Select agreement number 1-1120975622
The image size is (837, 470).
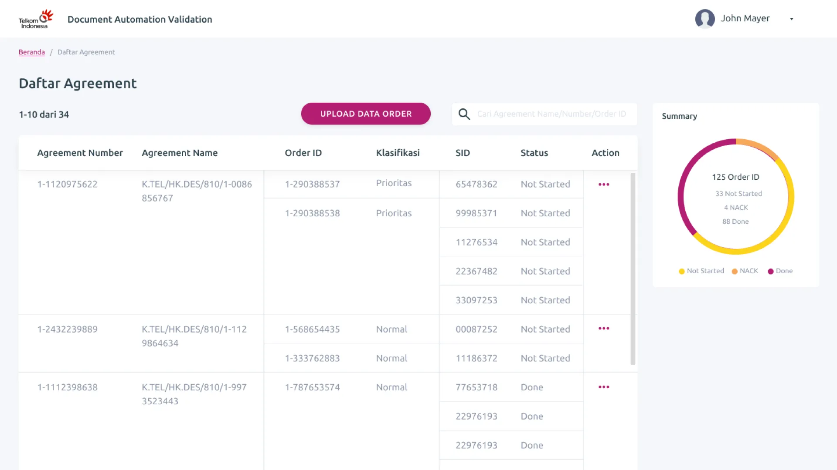point(68,184)
